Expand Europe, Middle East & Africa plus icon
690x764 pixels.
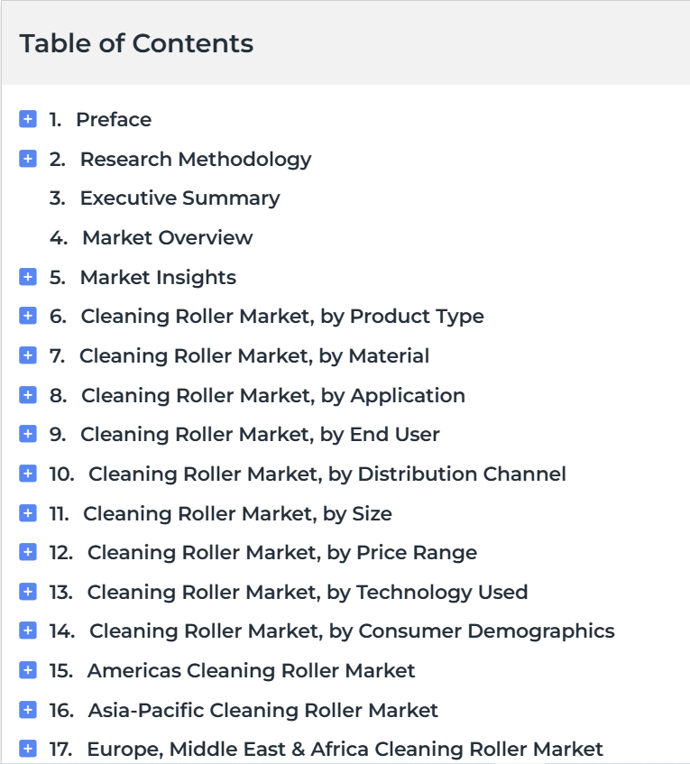[x=28, y=749]
